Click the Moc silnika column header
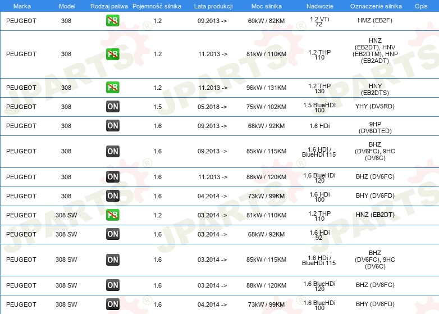Image resolution: width=439 pixels, height=314 pixels. 267,6
